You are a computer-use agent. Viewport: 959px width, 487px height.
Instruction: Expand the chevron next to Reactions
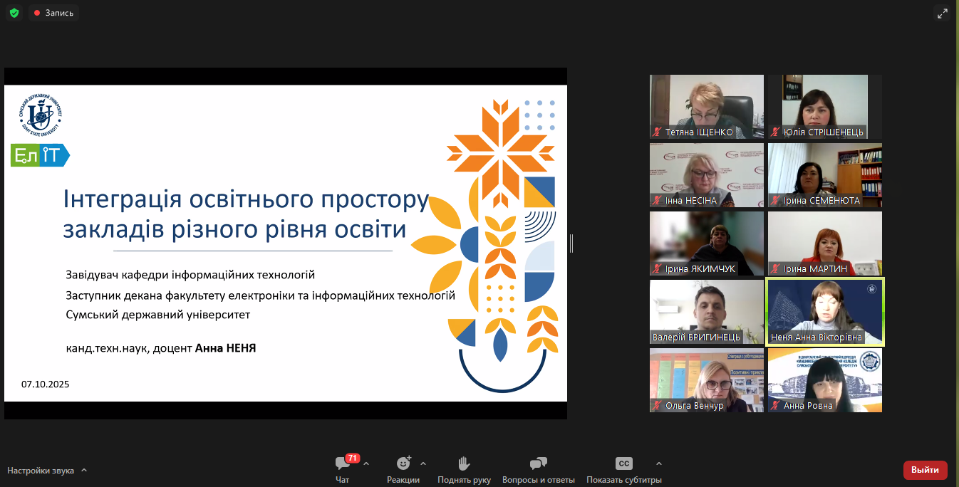pos(423,464)
